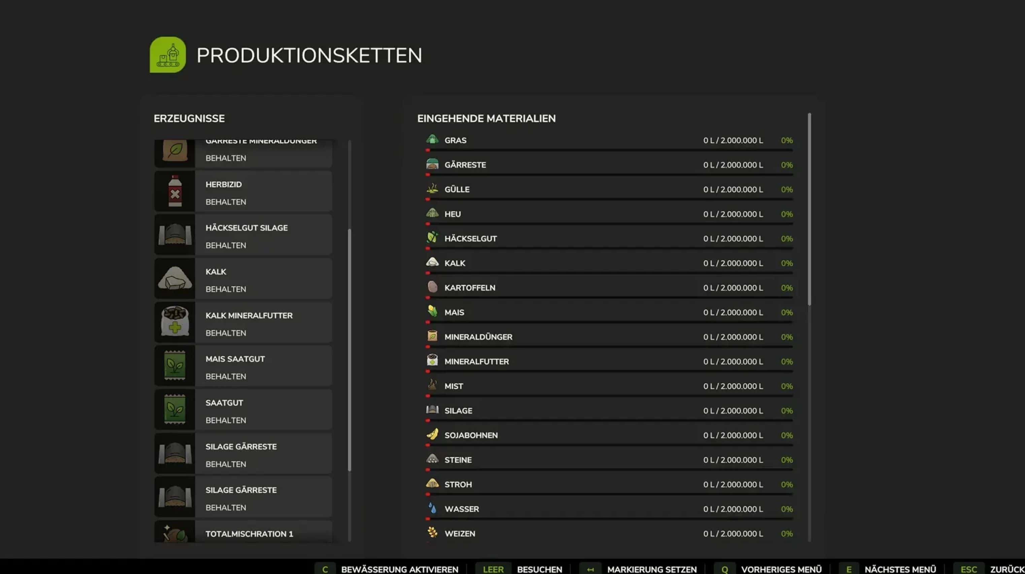The width and height of the screenshot is (1025, 574).
Task: Click the Mais Saatgut seed bag icon
Action: [x=175, y=366]
